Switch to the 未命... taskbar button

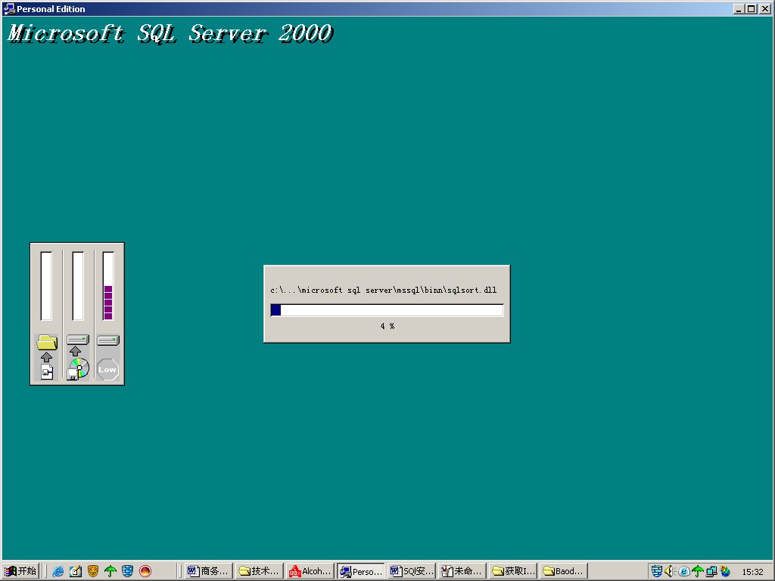[x=462, y=571]
